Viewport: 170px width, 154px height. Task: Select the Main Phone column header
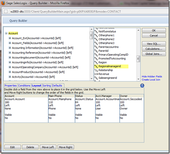(x=61, y=96)
